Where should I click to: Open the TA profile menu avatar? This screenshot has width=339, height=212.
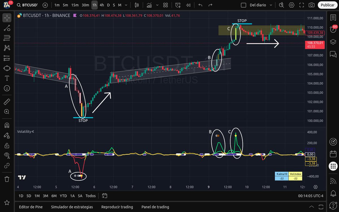pos(7,5)
